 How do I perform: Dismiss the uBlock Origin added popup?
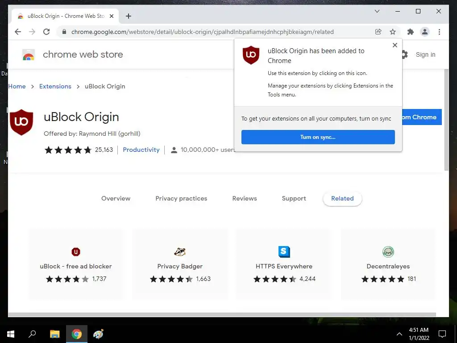[x=395, y=45]
